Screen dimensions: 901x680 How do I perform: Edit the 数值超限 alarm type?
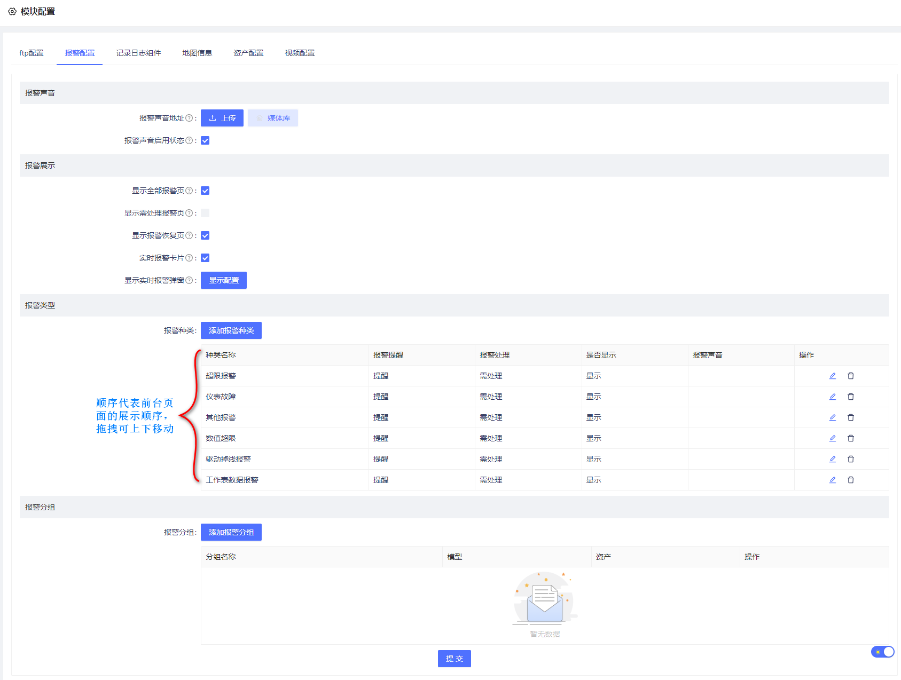point(832,438)
